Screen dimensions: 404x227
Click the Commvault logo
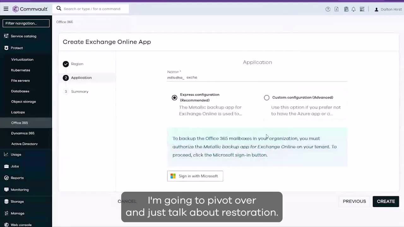pos(30,9)
